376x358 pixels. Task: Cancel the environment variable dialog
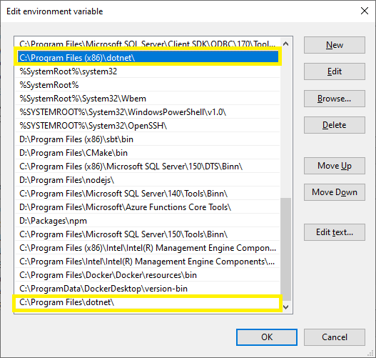point(335,337)
